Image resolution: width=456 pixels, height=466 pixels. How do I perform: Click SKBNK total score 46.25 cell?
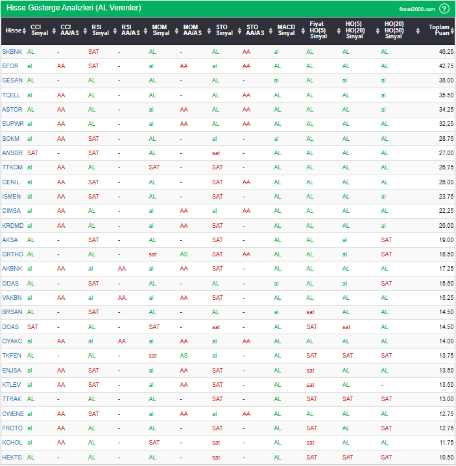point(446,51)
